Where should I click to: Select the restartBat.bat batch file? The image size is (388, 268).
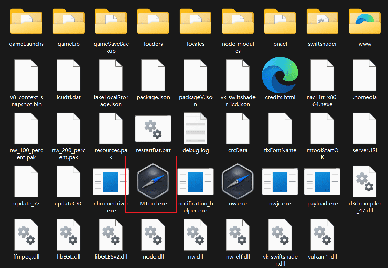point(153,128)
